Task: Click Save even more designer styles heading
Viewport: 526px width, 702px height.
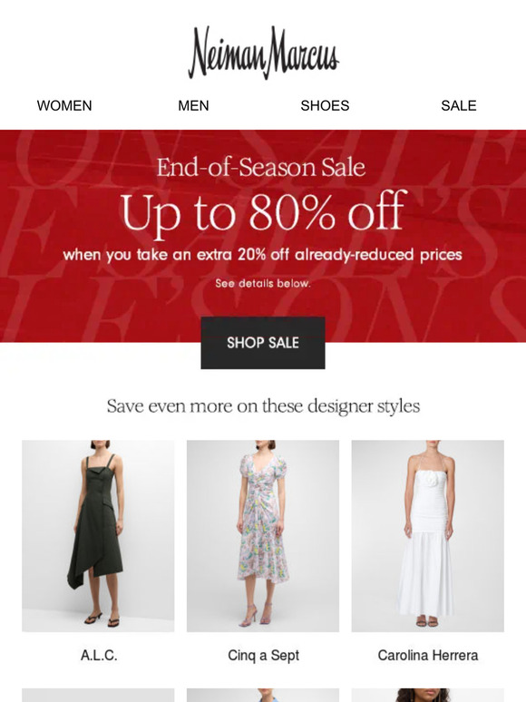Action: [263, 406]
